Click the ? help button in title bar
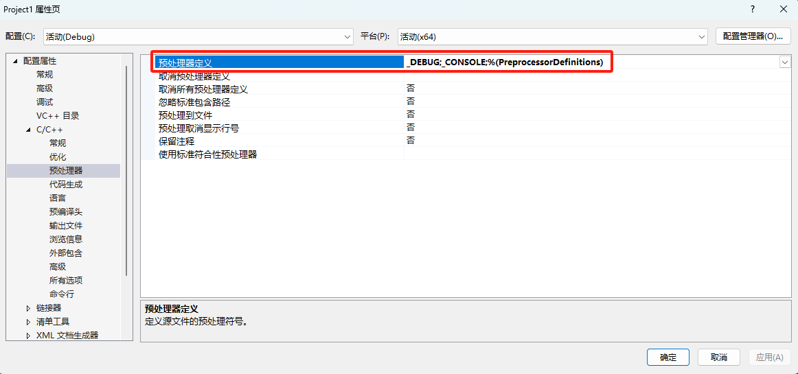Viewport: 798px width, 374px height. tap(752, 9)
